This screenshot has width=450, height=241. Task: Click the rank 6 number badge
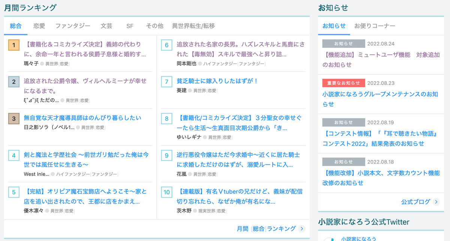(166, 45)
